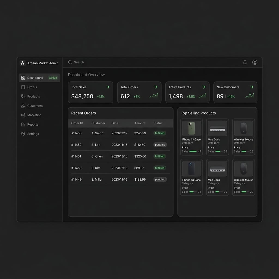Open the Orders section in the sidebar
The image size is (279, 279).
point(32,87)
